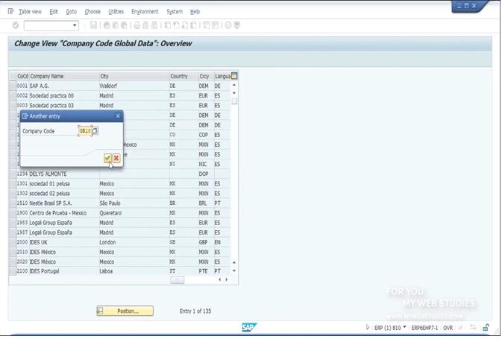The image size is (502, 339).
Task: Click table scroll up arrow at top
Action: point(234,85)
